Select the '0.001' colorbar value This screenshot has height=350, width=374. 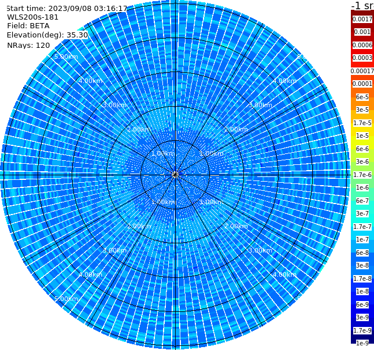point(362,32)
